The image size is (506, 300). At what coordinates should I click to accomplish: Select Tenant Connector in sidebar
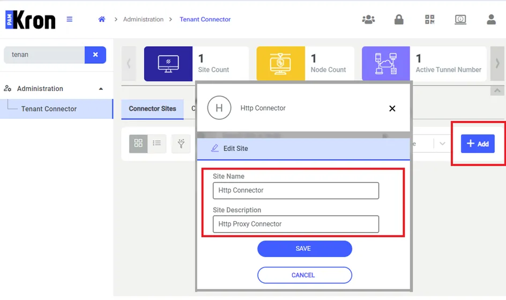[56, 109]
